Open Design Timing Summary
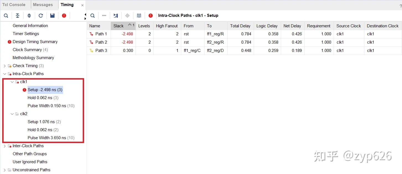 pyautogui.click(x=35, y=42)
